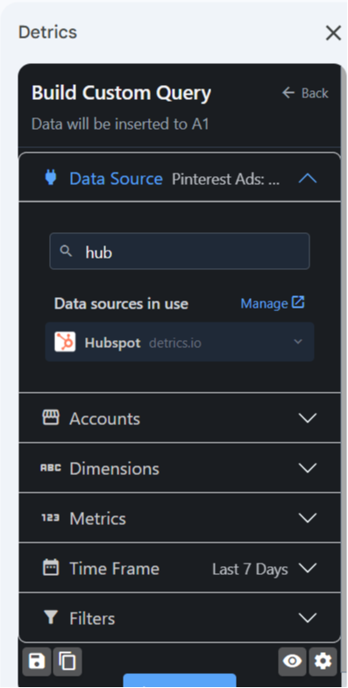Duplicate the query with the copy icon

point(67,661)
